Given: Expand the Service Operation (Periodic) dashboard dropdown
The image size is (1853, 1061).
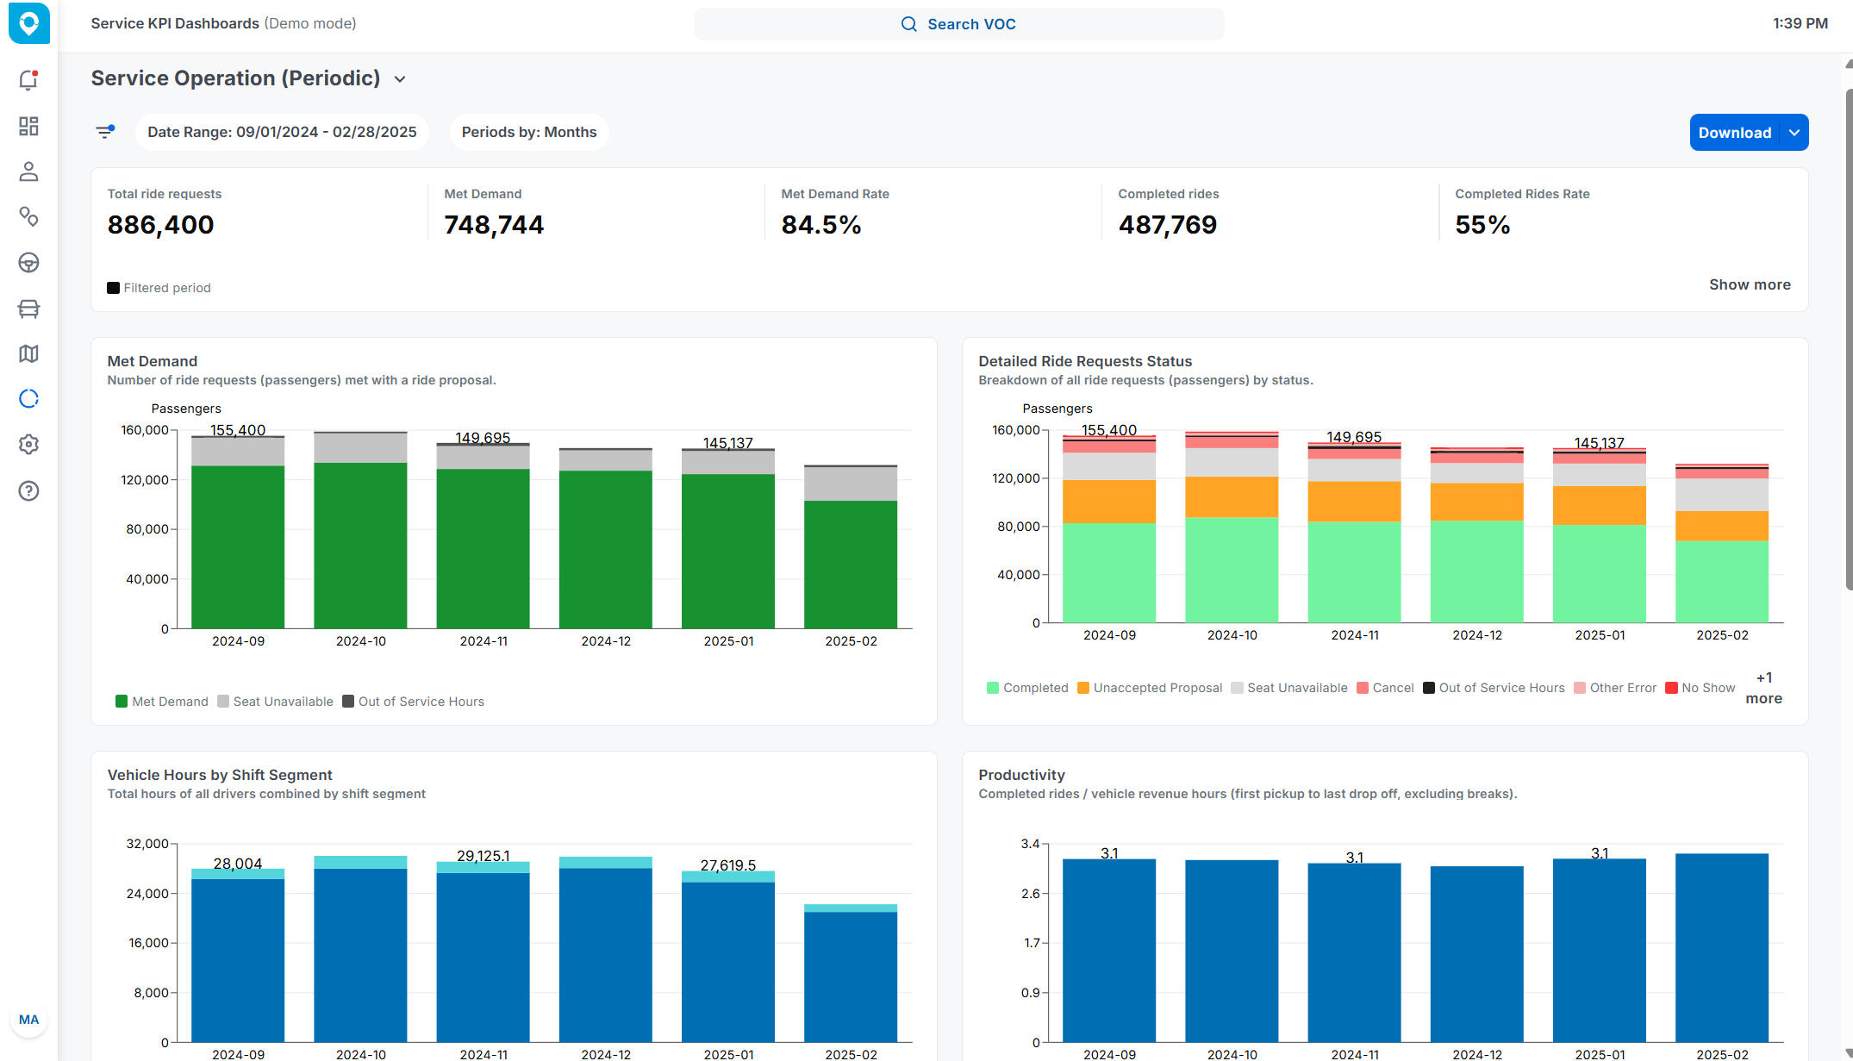Looking at the screenshot, I should pyautogui.click(x=400, y=79).
